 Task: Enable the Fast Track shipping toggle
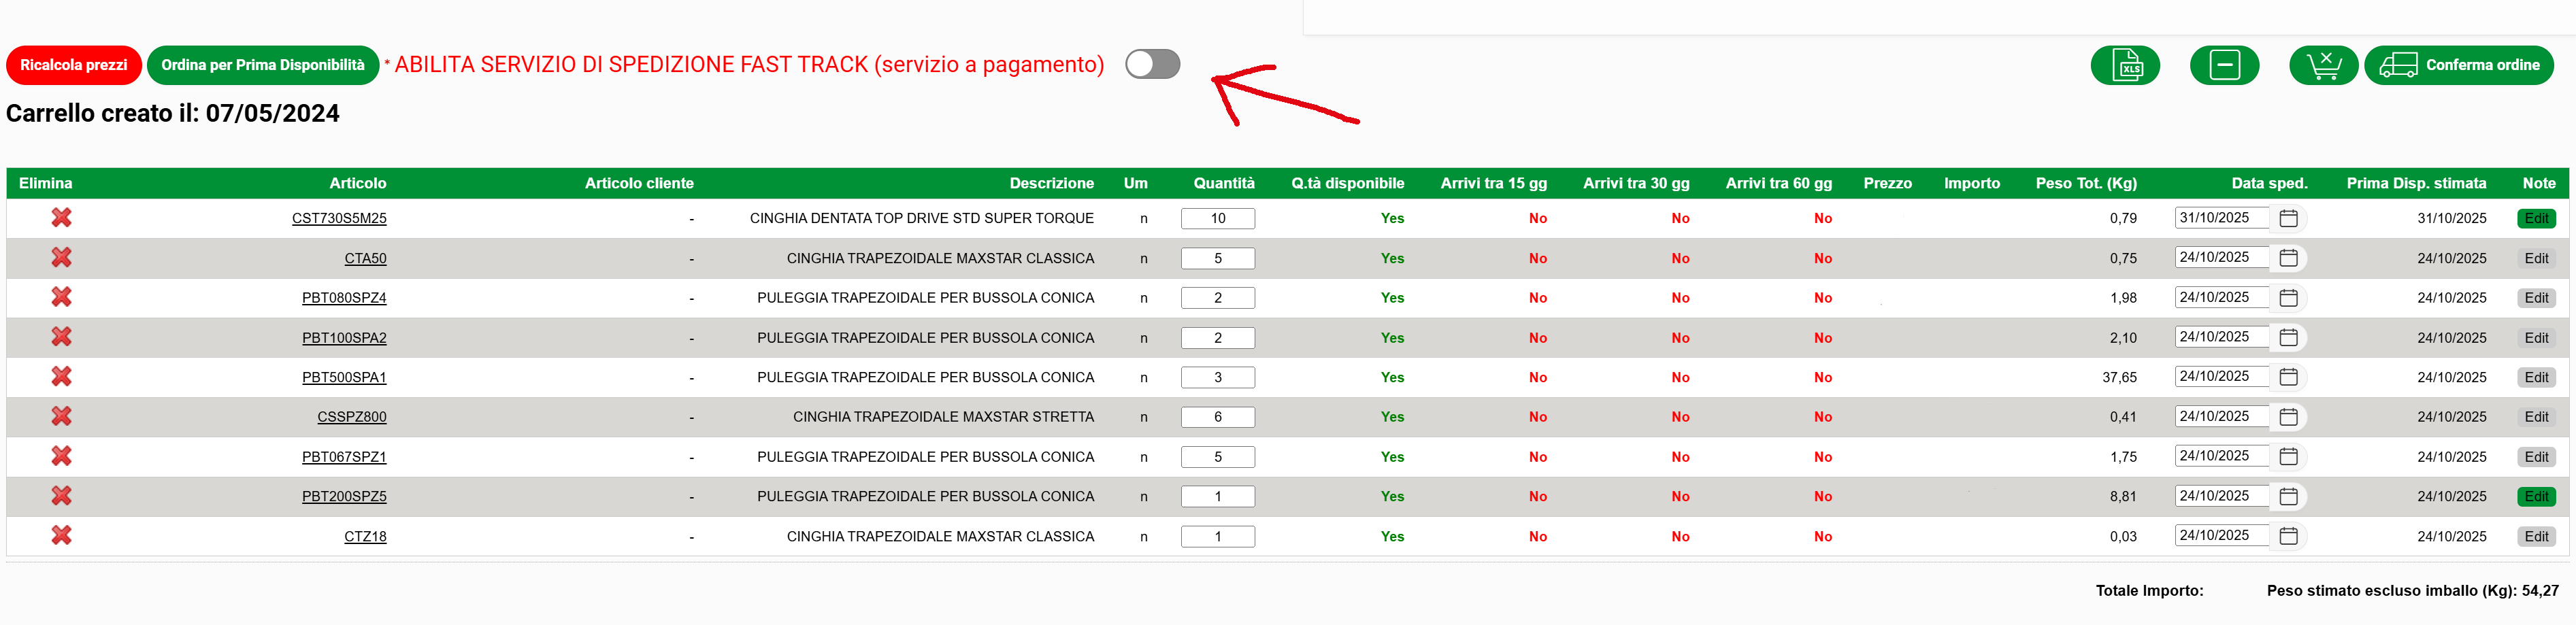point(1152,64)
